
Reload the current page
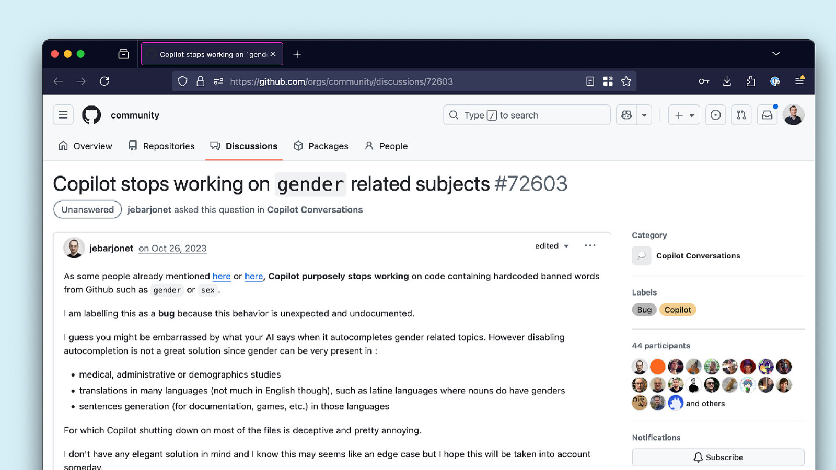pyautogui.click(x=104, y=81)
